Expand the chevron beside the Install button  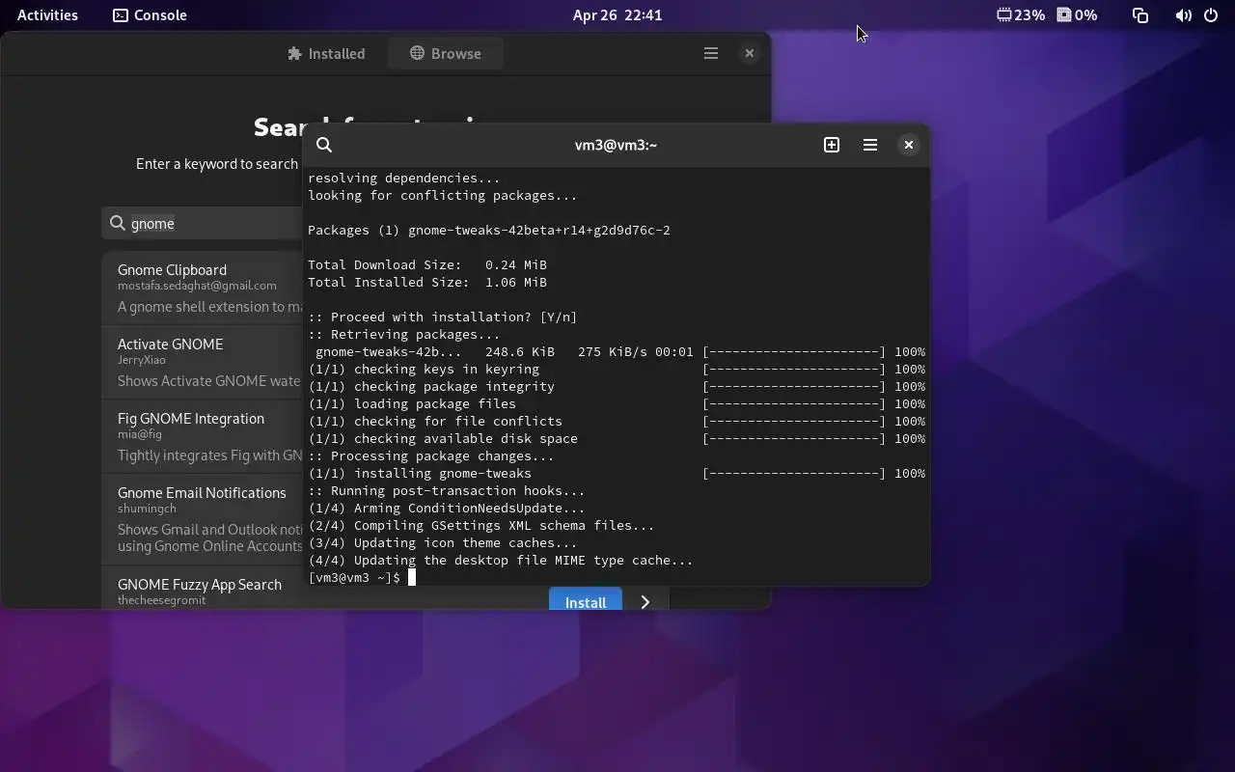tap(645, 601)
